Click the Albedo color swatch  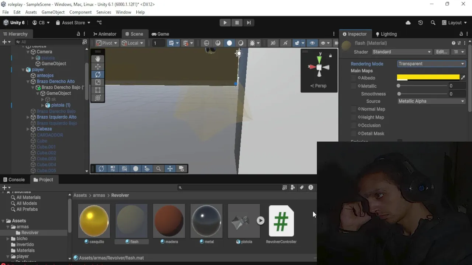[x=428, y=78]
